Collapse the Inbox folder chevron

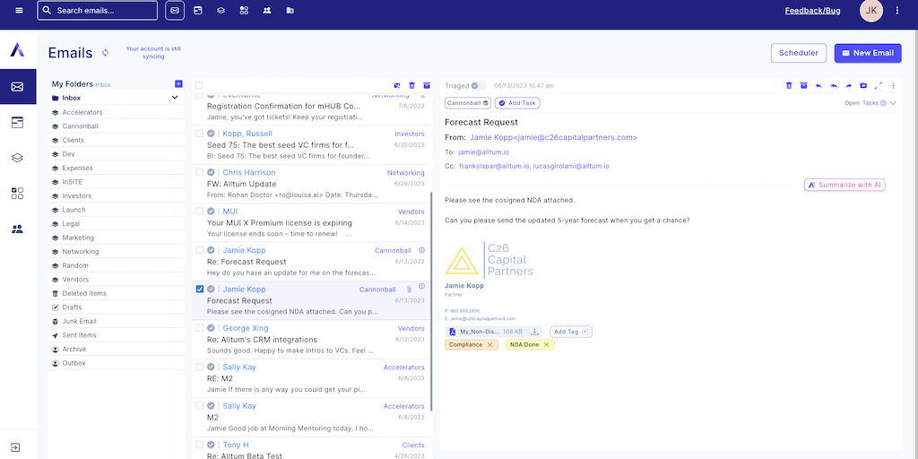pos(175,98)
